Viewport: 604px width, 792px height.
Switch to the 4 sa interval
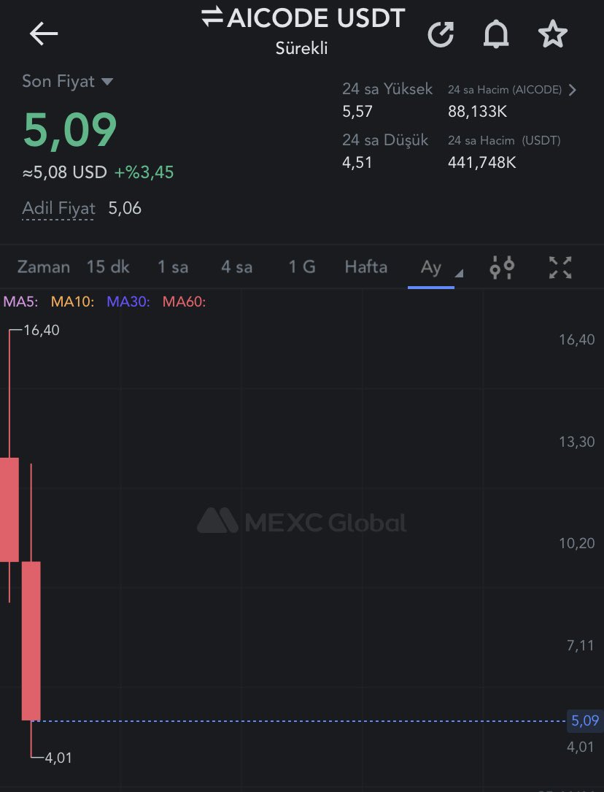coord(236,266)
